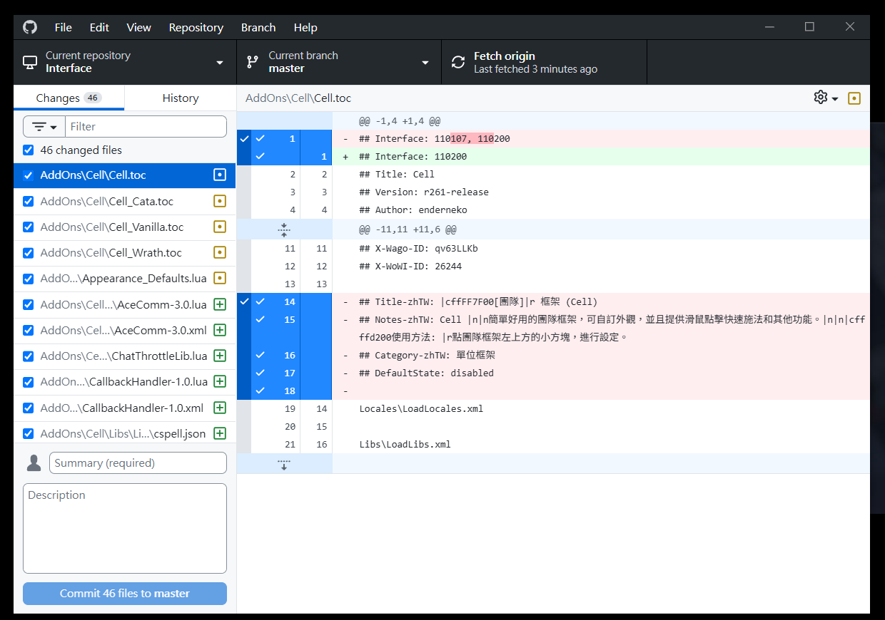
Task: Expand diff hunk between lines 4 and 11
Action: tap(284, 229)
